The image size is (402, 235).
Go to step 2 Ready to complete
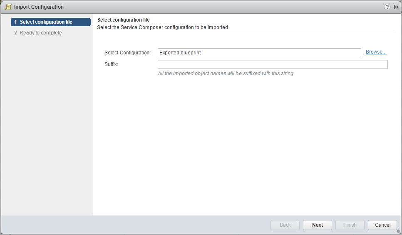tap(40, 33)
